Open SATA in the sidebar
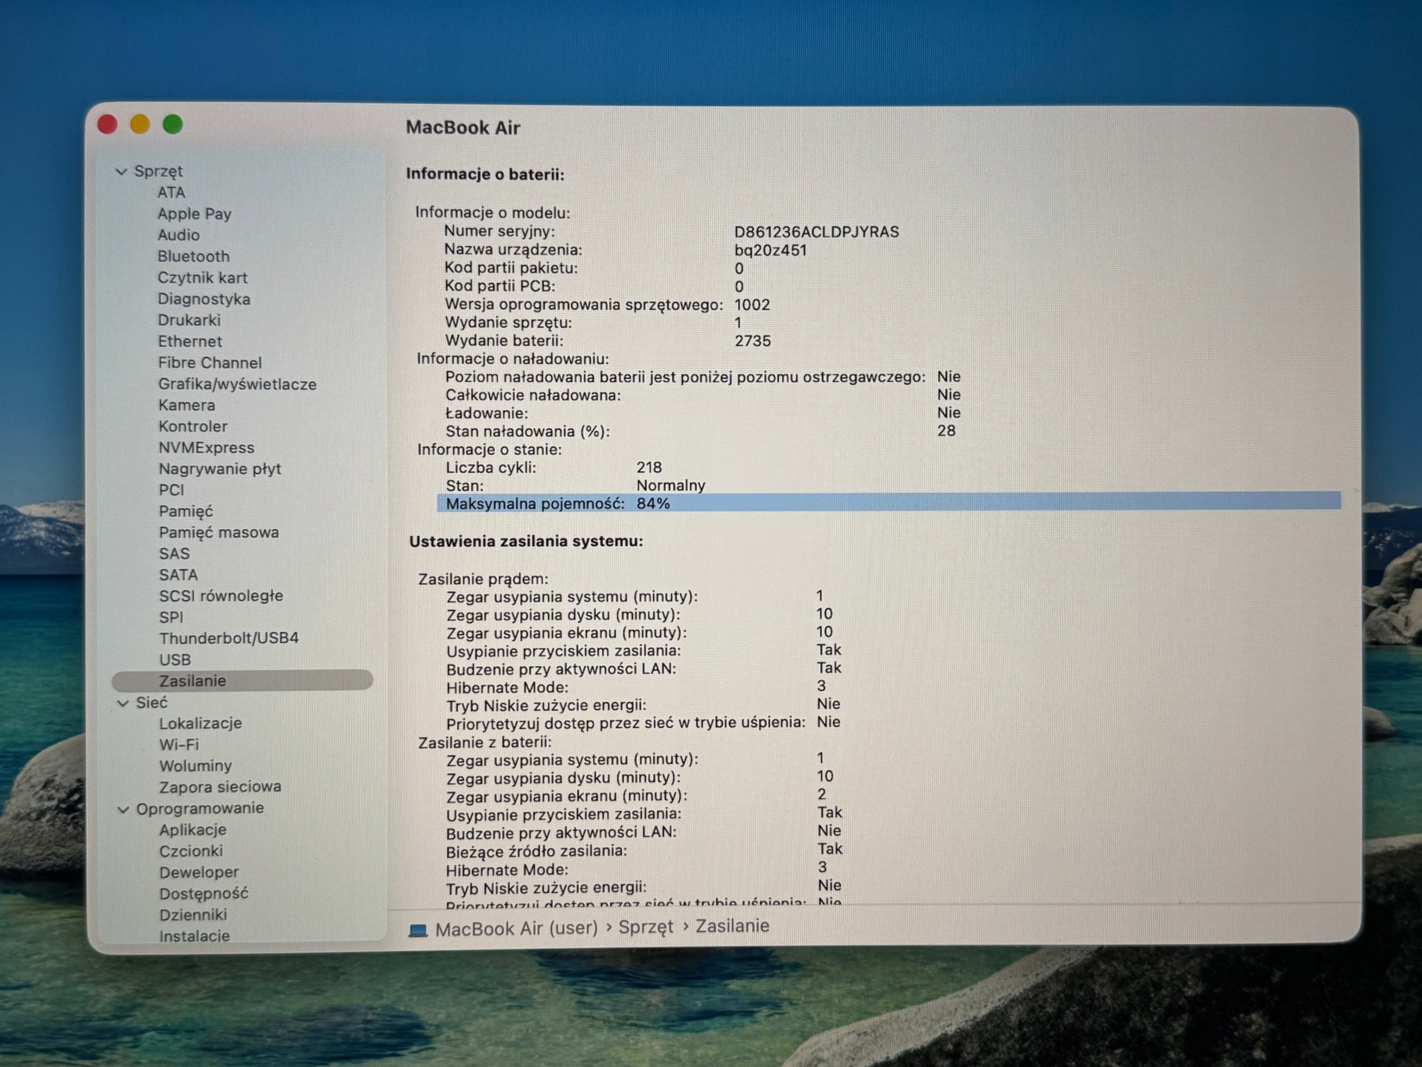Viewport: 1422px width, 1067px height. (178, 575)
